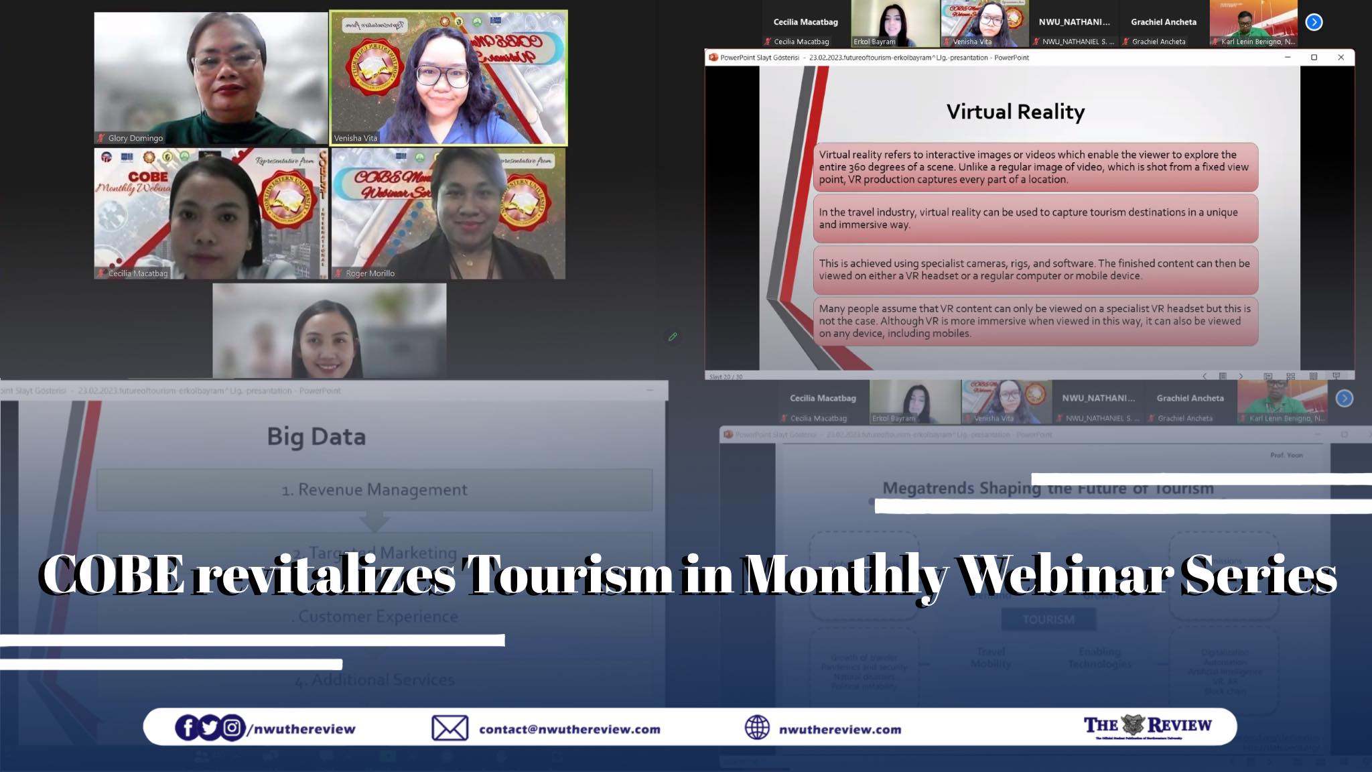This screenshot has height=772, width=1372.
Task: Minimize the PowerPoint slideshow window
Action: [x=1287, y=58]
